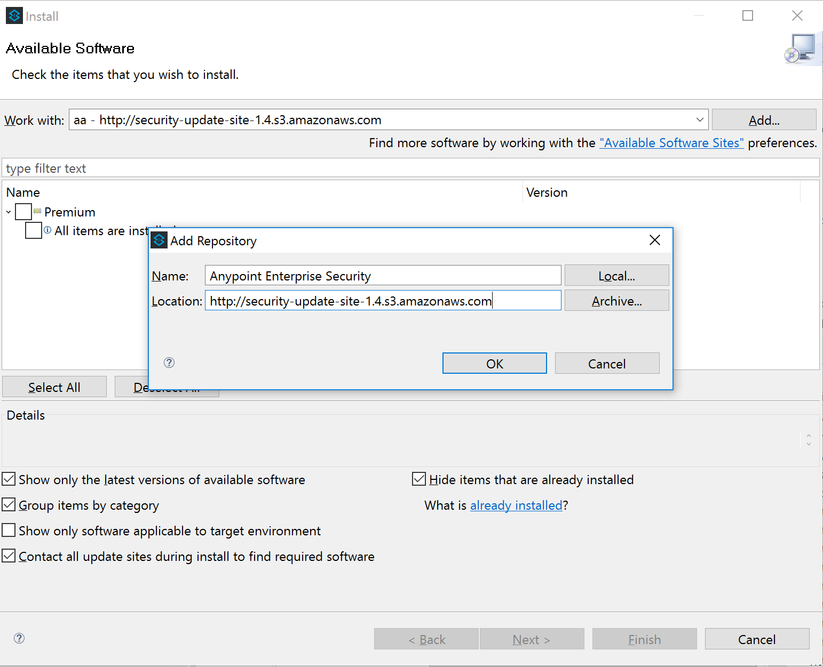Click the repository Location text field
The image size is (823, 667).
pos(382,301)
